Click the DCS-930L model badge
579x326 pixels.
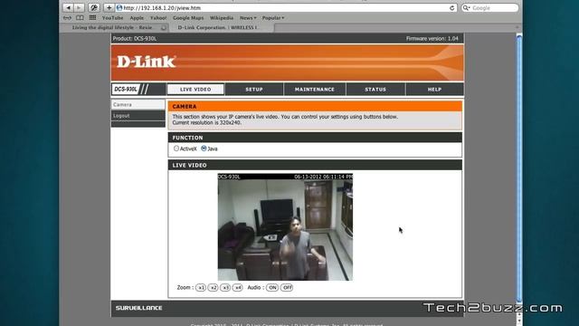(126, 89)
